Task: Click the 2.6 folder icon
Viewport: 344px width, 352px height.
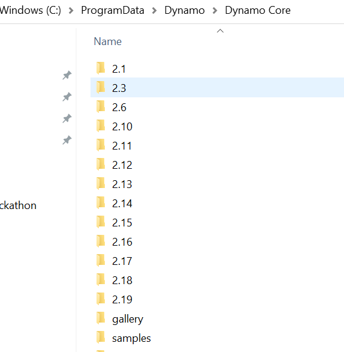Action: [101, 106]
